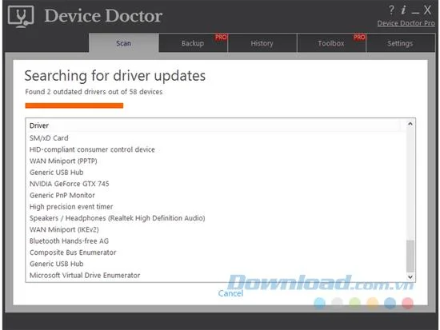The height and width of the screenshot is (330, 440).
Task: Close the Device Doctor window
Action: (x=427, y=10)
